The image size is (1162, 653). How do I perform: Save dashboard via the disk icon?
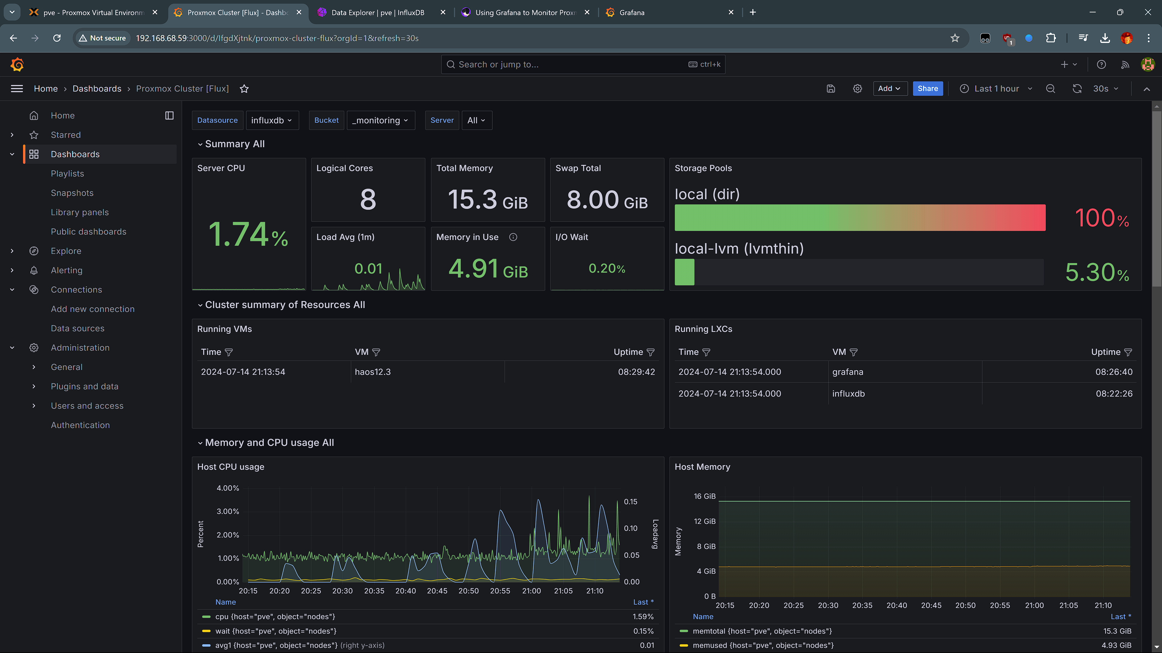(x=831, y=89)
